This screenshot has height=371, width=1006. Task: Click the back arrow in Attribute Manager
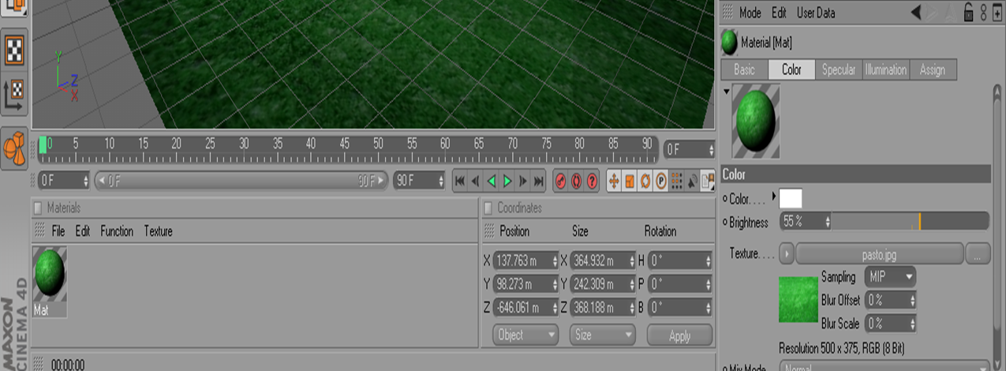pyautogui.click(x=916, y=13)
